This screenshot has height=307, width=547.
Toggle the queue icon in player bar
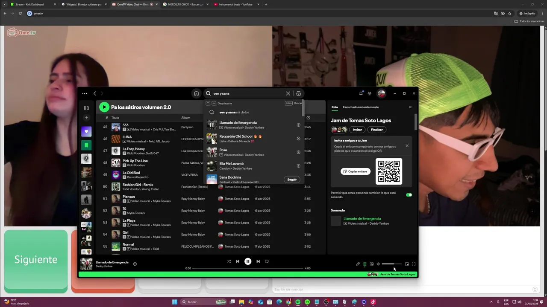pyautogui.click(x=365, y=264)
